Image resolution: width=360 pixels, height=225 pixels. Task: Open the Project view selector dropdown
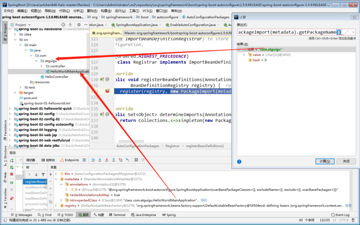pyautogui.click(x=29, y=25)
